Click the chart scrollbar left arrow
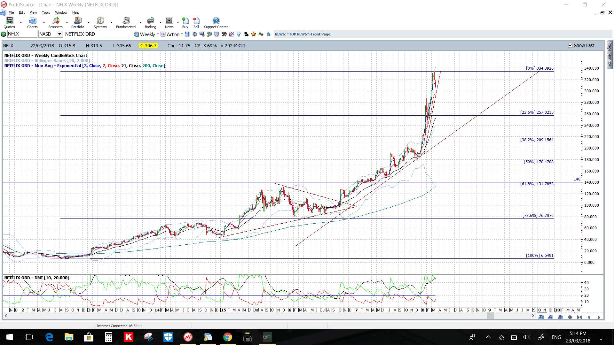Viewport: 614px width, 345px height. click(x=6, y=316)
